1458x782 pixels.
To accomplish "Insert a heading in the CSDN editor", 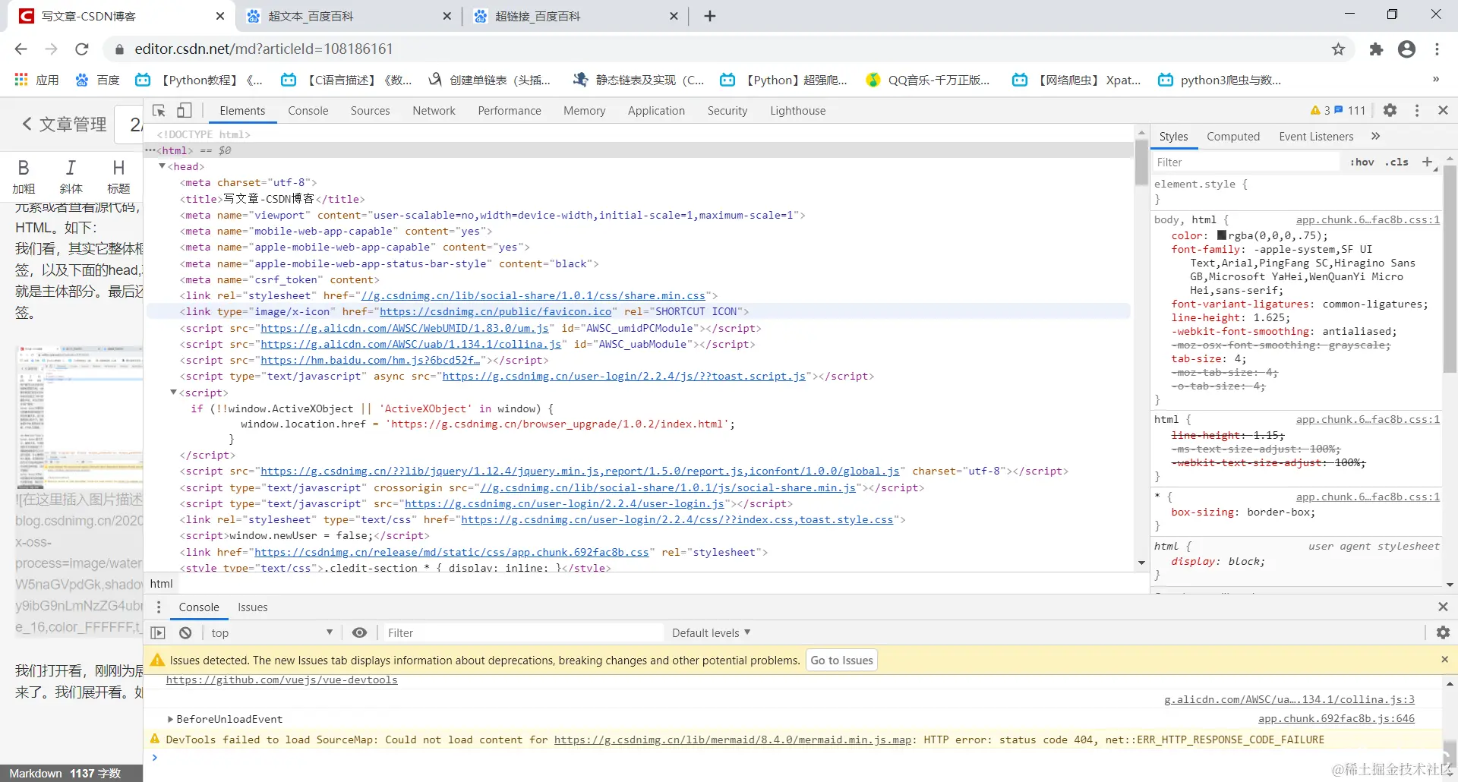I will tap(118, 176).
